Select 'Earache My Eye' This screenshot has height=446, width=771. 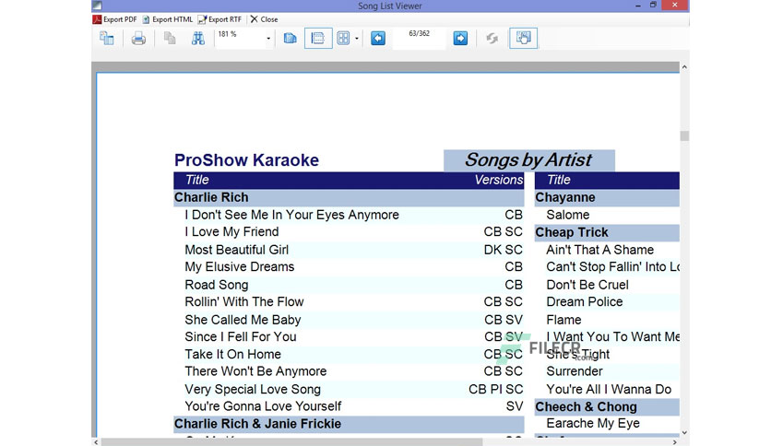[592, 423]
